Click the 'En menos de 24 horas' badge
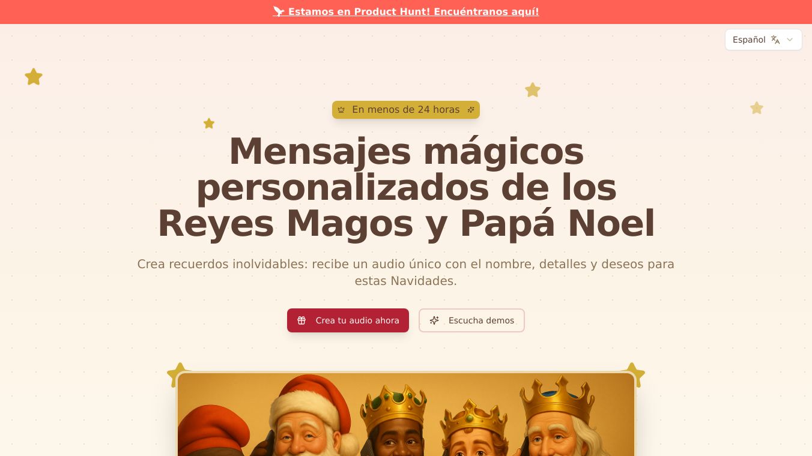The width and height of the screenshot is (812, 456). (x=406, y=110)
